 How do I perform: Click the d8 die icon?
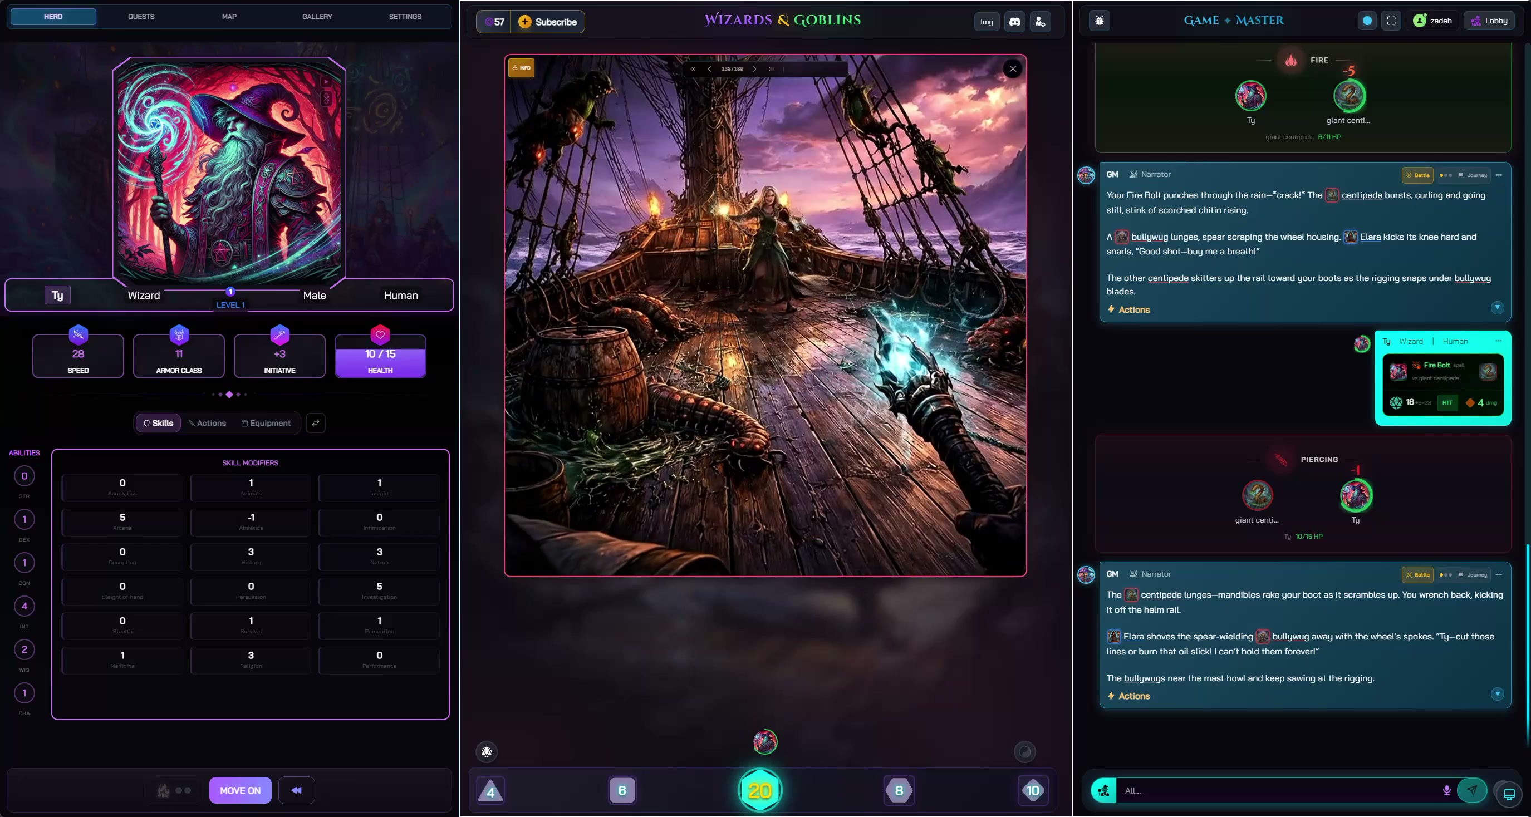[899, 790]
